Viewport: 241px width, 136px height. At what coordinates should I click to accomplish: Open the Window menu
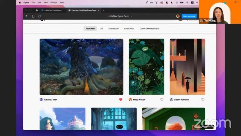pos(54,3)
